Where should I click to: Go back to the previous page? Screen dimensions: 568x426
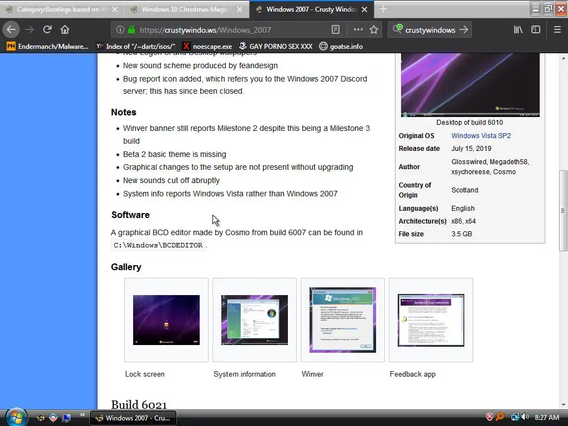(11, 29)
